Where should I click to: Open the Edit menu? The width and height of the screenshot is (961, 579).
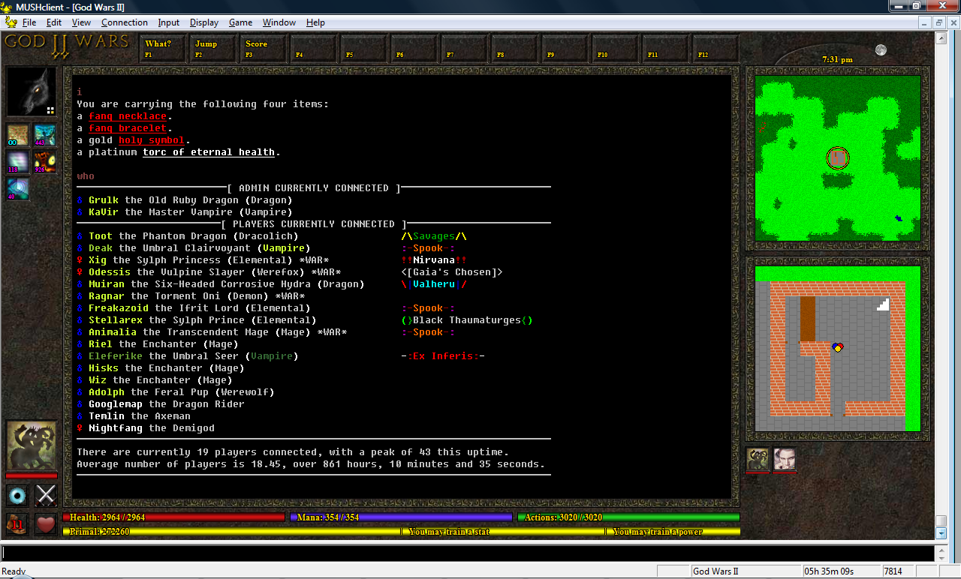click(x=54, y=22)
